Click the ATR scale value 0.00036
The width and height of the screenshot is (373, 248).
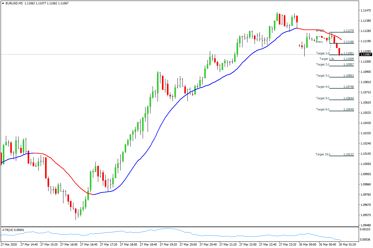click(366, 240)
